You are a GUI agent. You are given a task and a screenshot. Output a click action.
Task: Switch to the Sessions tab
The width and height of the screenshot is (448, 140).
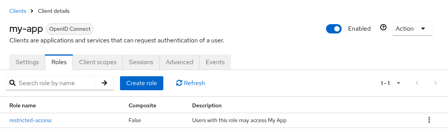tap(141, 62)
